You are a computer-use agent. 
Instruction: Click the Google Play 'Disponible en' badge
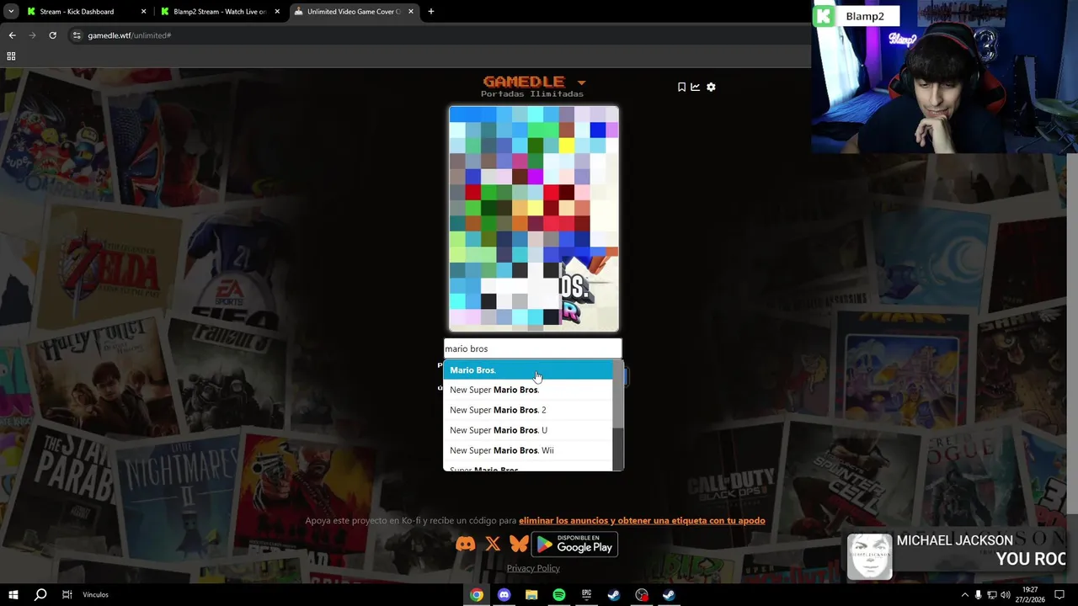point(574,545)
